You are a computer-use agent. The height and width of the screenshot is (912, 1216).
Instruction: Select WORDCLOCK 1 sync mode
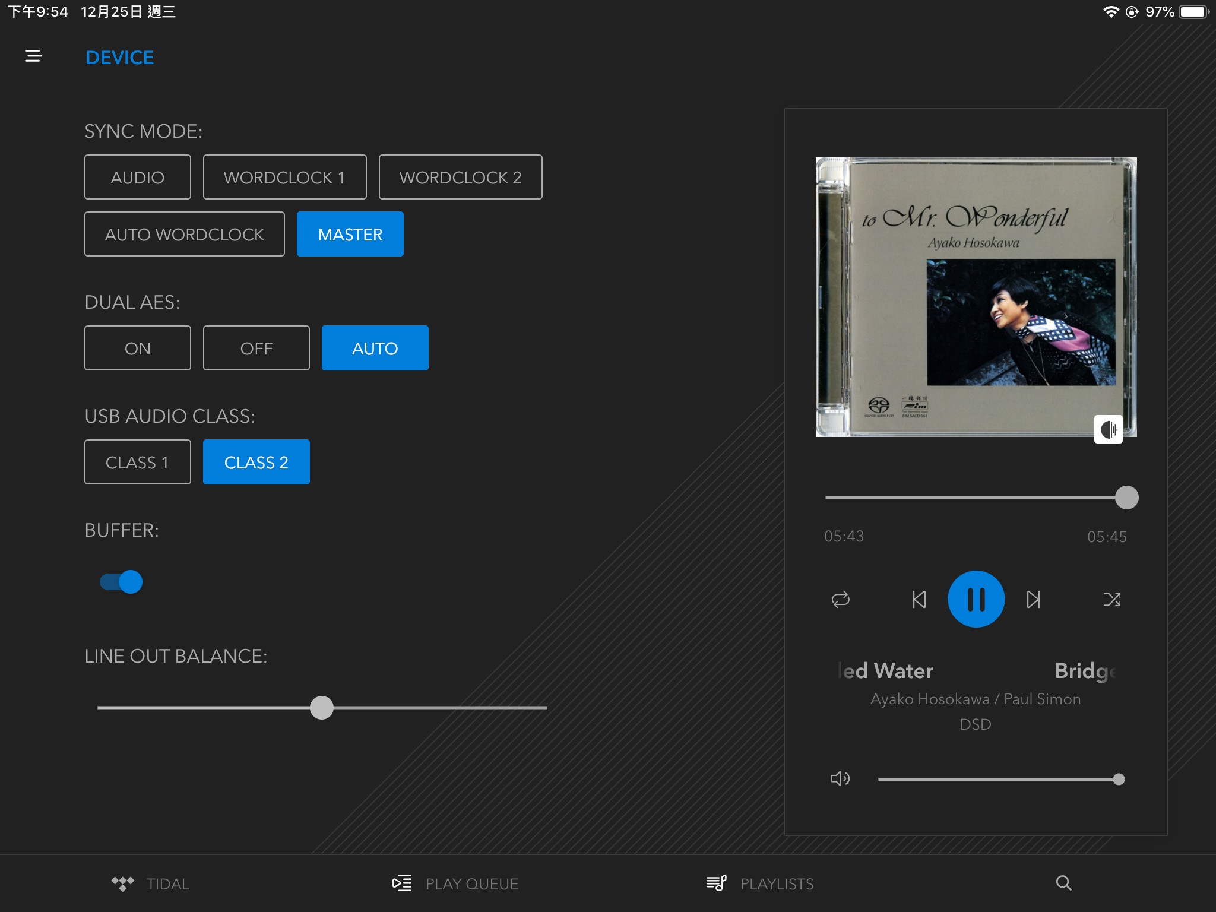pos(284,177)
